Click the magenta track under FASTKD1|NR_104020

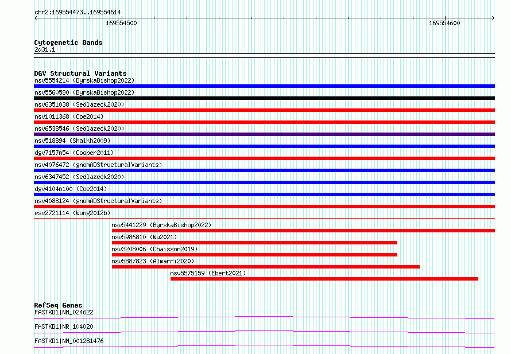[x=264, y=332]
